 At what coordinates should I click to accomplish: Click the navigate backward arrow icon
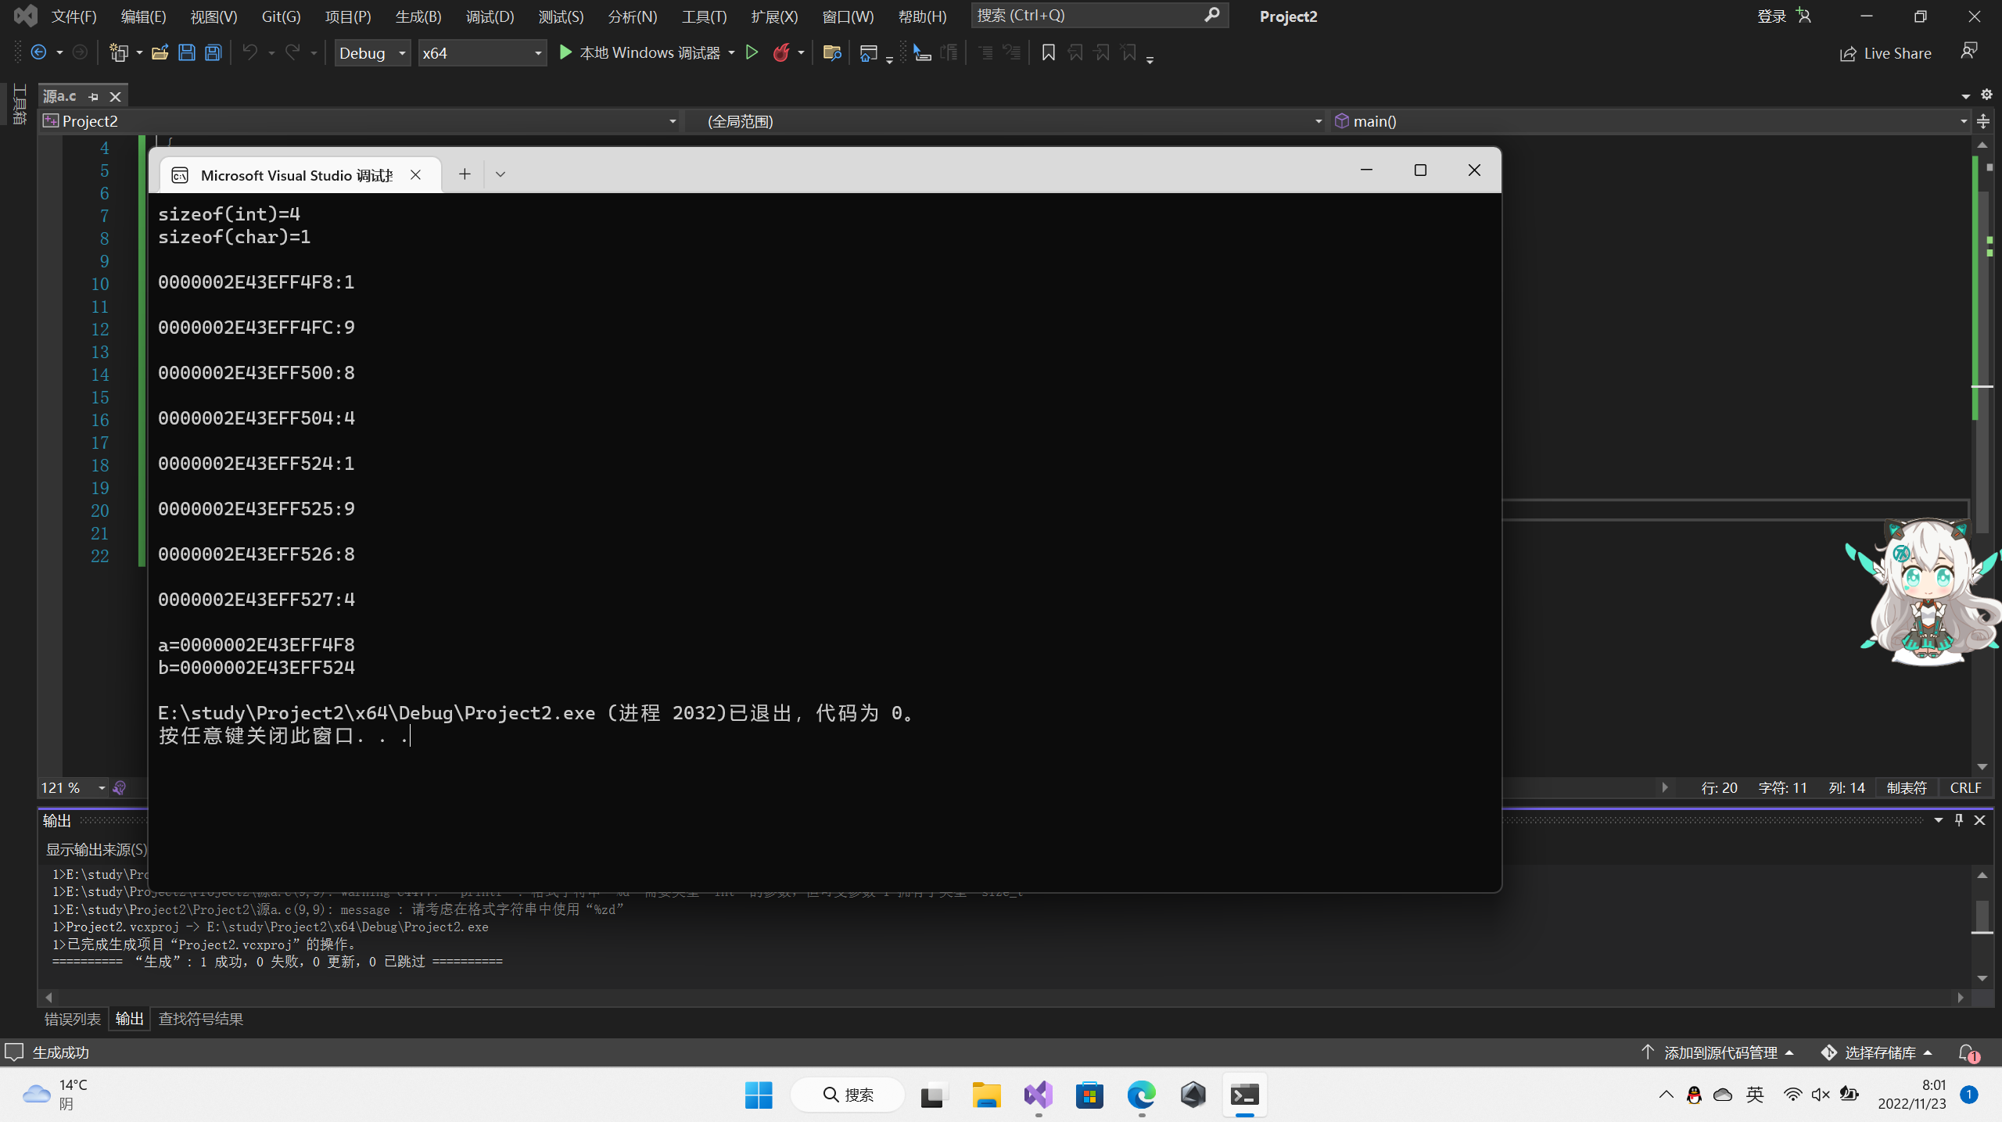38,52
